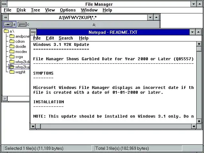The image size is (204, 153).
Task: Open the A:\WFWY2KUP window control menu box
Action: (x=5, y=17)
